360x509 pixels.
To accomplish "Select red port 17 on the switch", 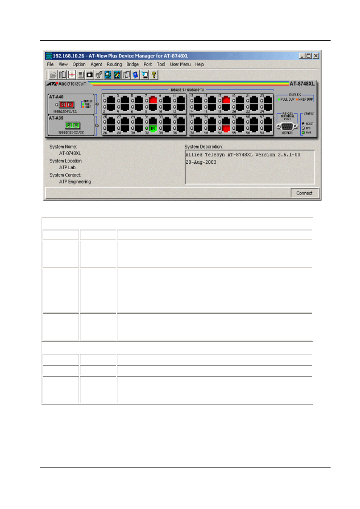I will pos(226,100).
